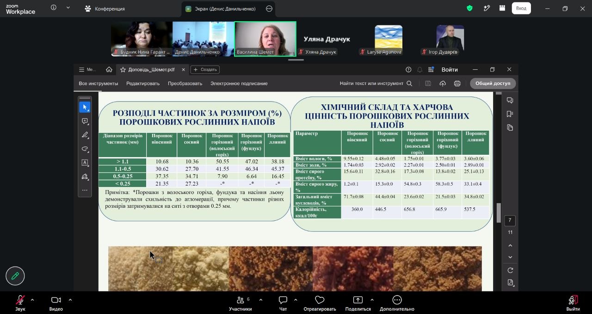This screenshot has width=592, height=314.
Task: Open the Zoom annotation pen button
Action: 15,276
